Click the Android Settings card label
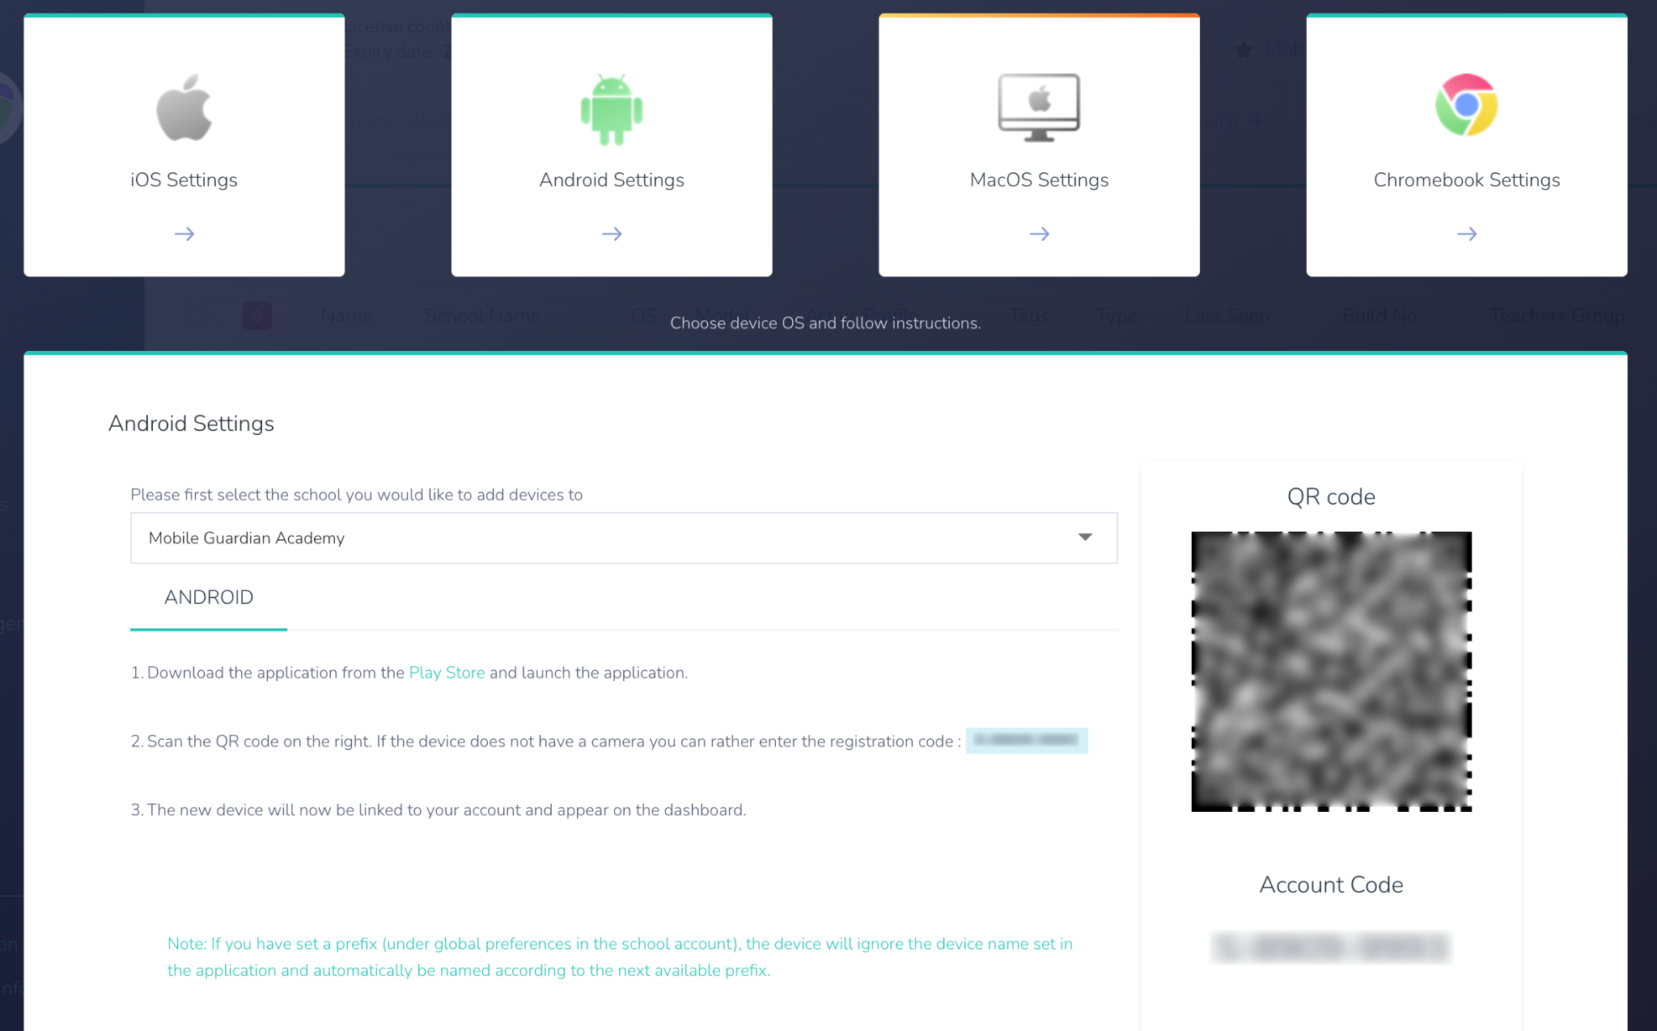This screenshot has width=1657, height=1031. 612,180
